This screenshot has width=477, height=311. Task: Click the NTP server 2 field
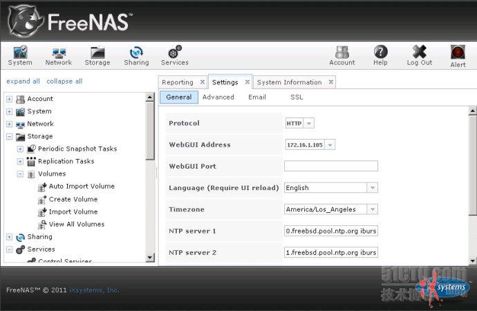(x=331, y=253)
